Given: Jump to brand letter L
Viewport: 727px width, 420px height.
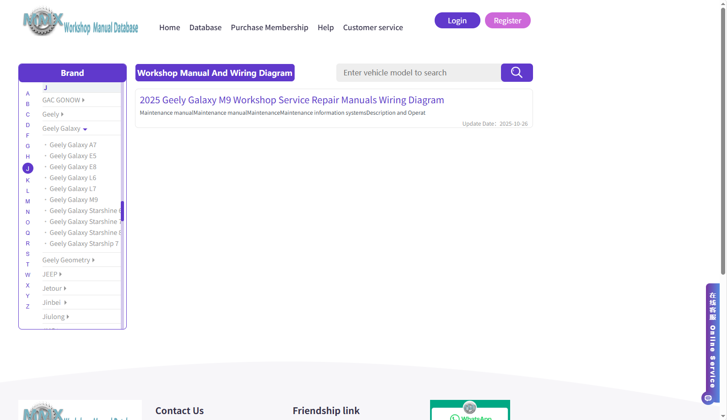Looking at the screenshot, I should 28,191.
